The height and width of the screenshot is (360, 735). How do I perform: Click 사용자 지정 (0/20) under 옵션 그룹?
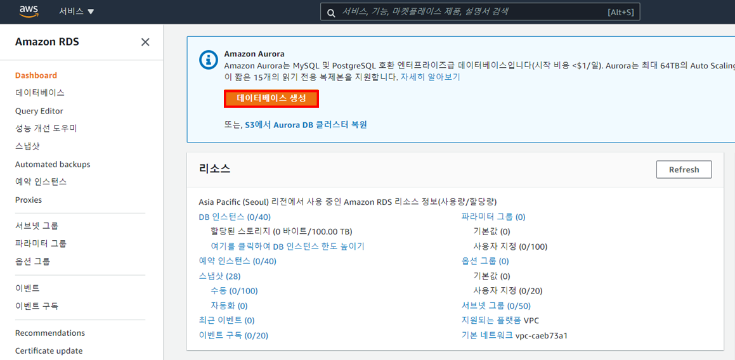508,291
